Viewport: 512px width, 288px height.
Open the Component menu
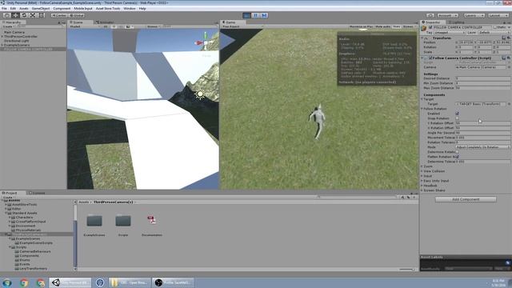point(62,9)
